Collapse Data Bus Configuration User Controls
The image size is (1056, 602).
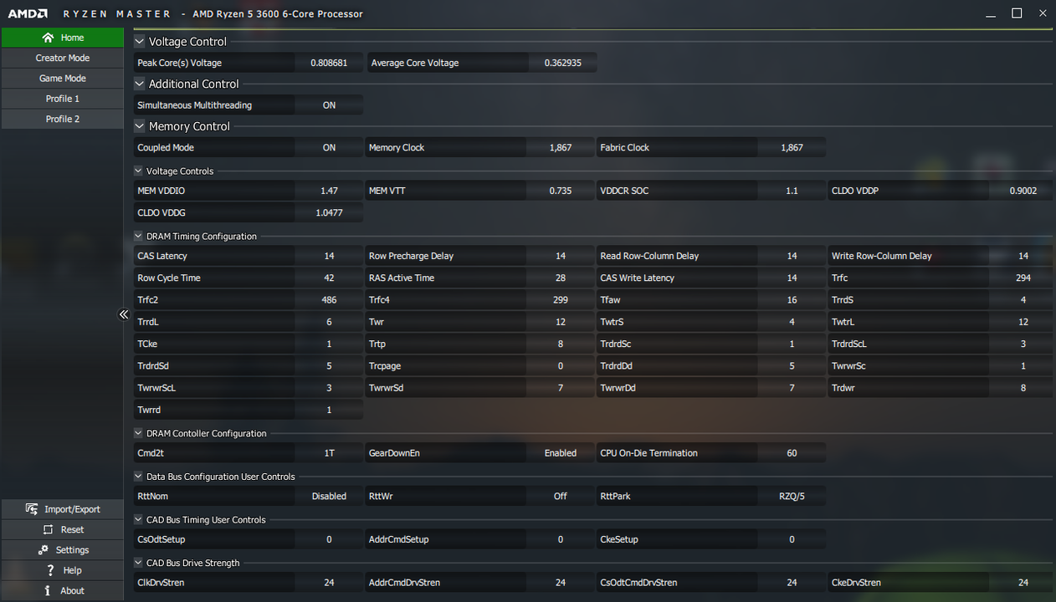click(x=139, y=477)
